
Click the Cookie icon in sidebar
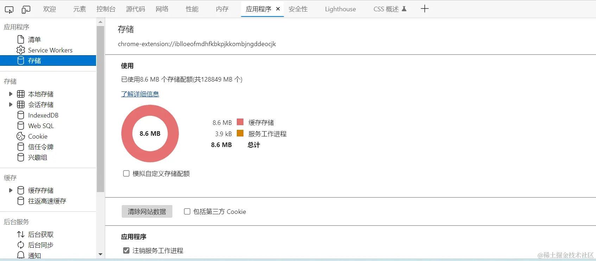21,136
